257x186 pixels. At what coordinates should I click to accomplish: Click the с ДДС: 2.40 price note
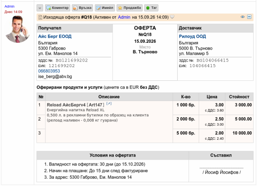click(x=214, y=139)
